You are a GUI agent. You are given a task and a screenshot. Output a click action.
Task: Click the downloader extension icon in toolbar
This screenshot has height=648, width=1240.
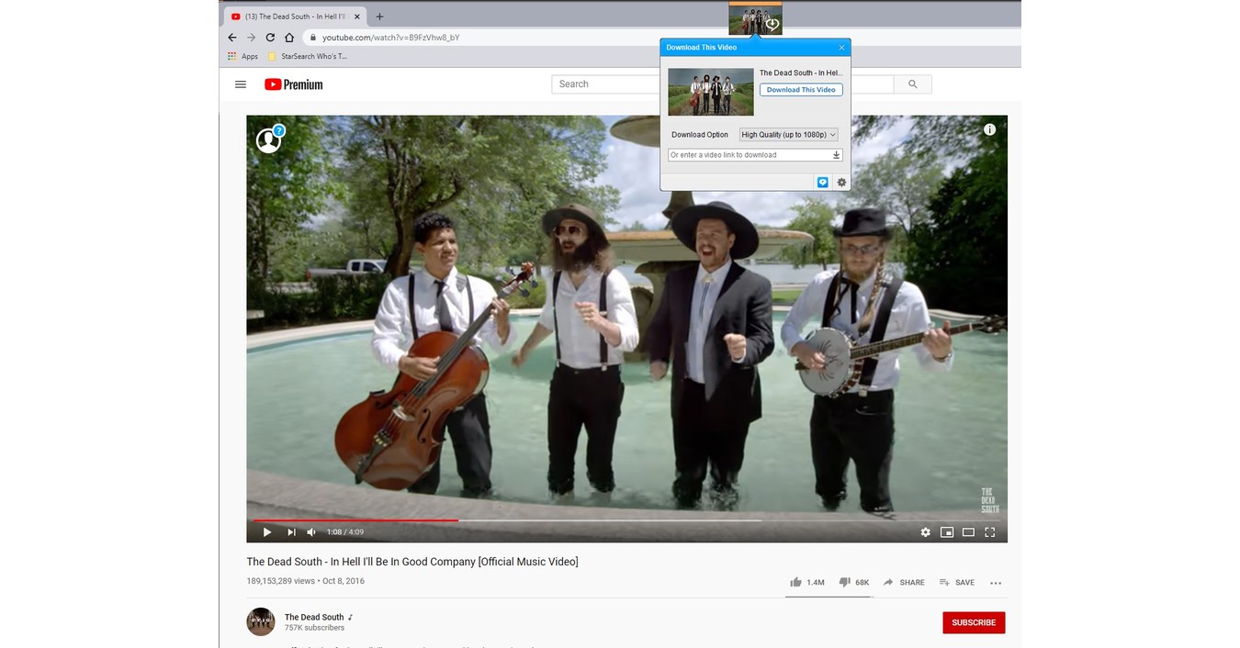coord(755,20)
